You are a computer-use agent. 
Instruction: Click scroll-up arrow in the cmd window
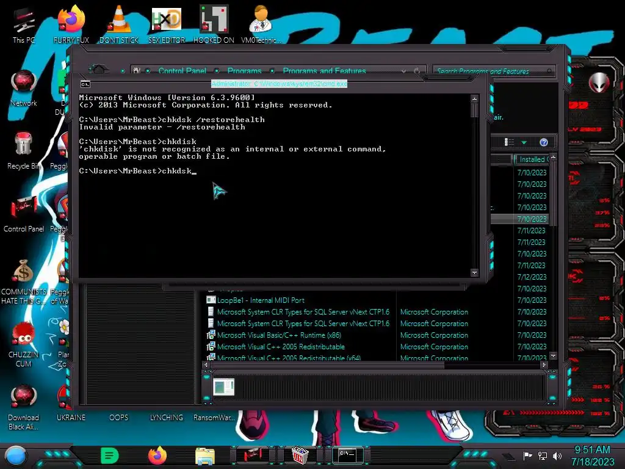474,99
